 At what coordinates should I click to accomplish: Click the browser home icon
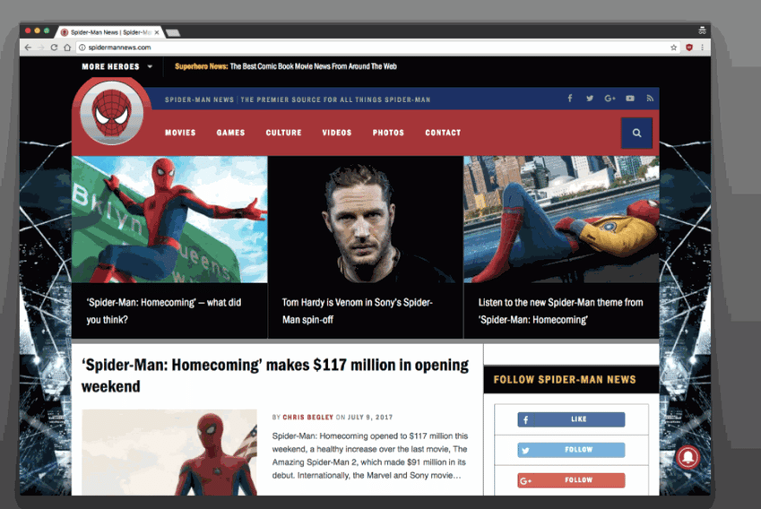tap(67, 47)
